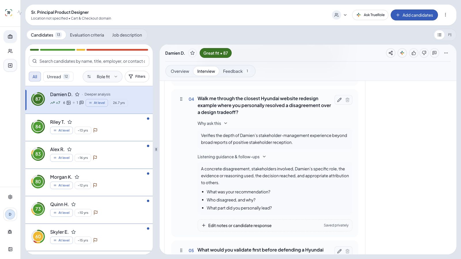This screenshot has height=259, width=461.
Task: Click Morgan K. flag icon
Action: 95,185
